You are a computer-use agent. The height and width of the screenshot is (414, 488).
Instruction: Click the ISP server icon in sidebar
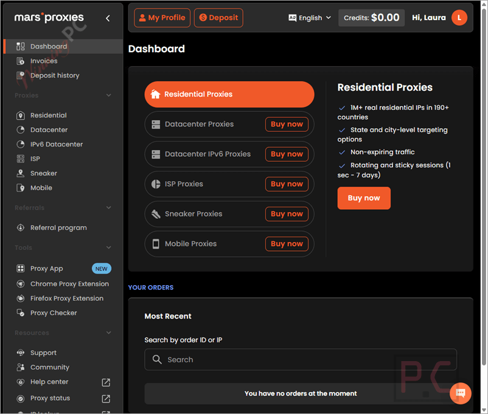point(21,159)
